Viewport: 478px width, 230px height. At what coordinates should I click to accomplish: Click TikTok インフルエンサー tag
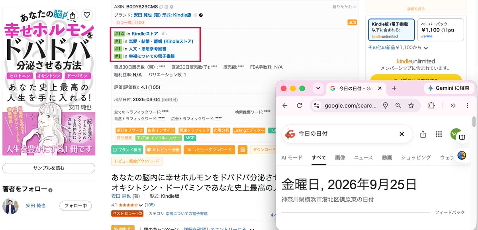point(159,138)
